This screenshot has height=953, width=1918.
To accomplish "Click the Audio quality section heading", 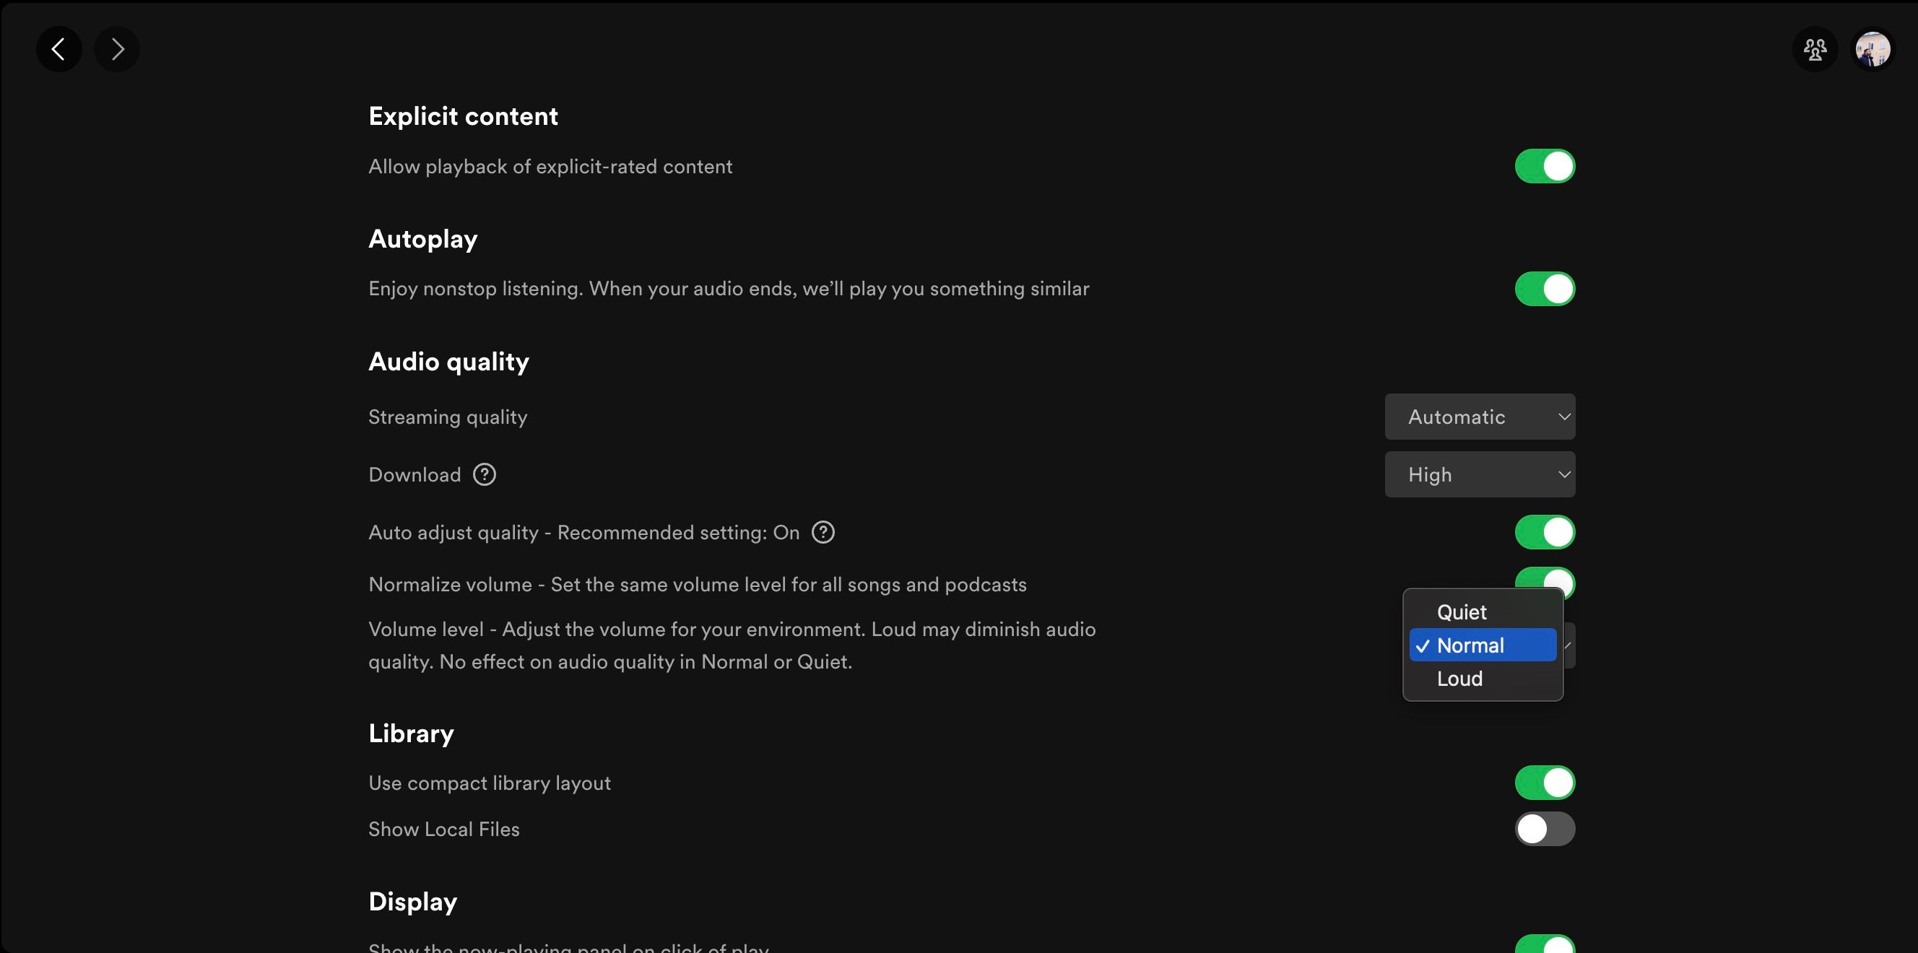I will point(448,362).
